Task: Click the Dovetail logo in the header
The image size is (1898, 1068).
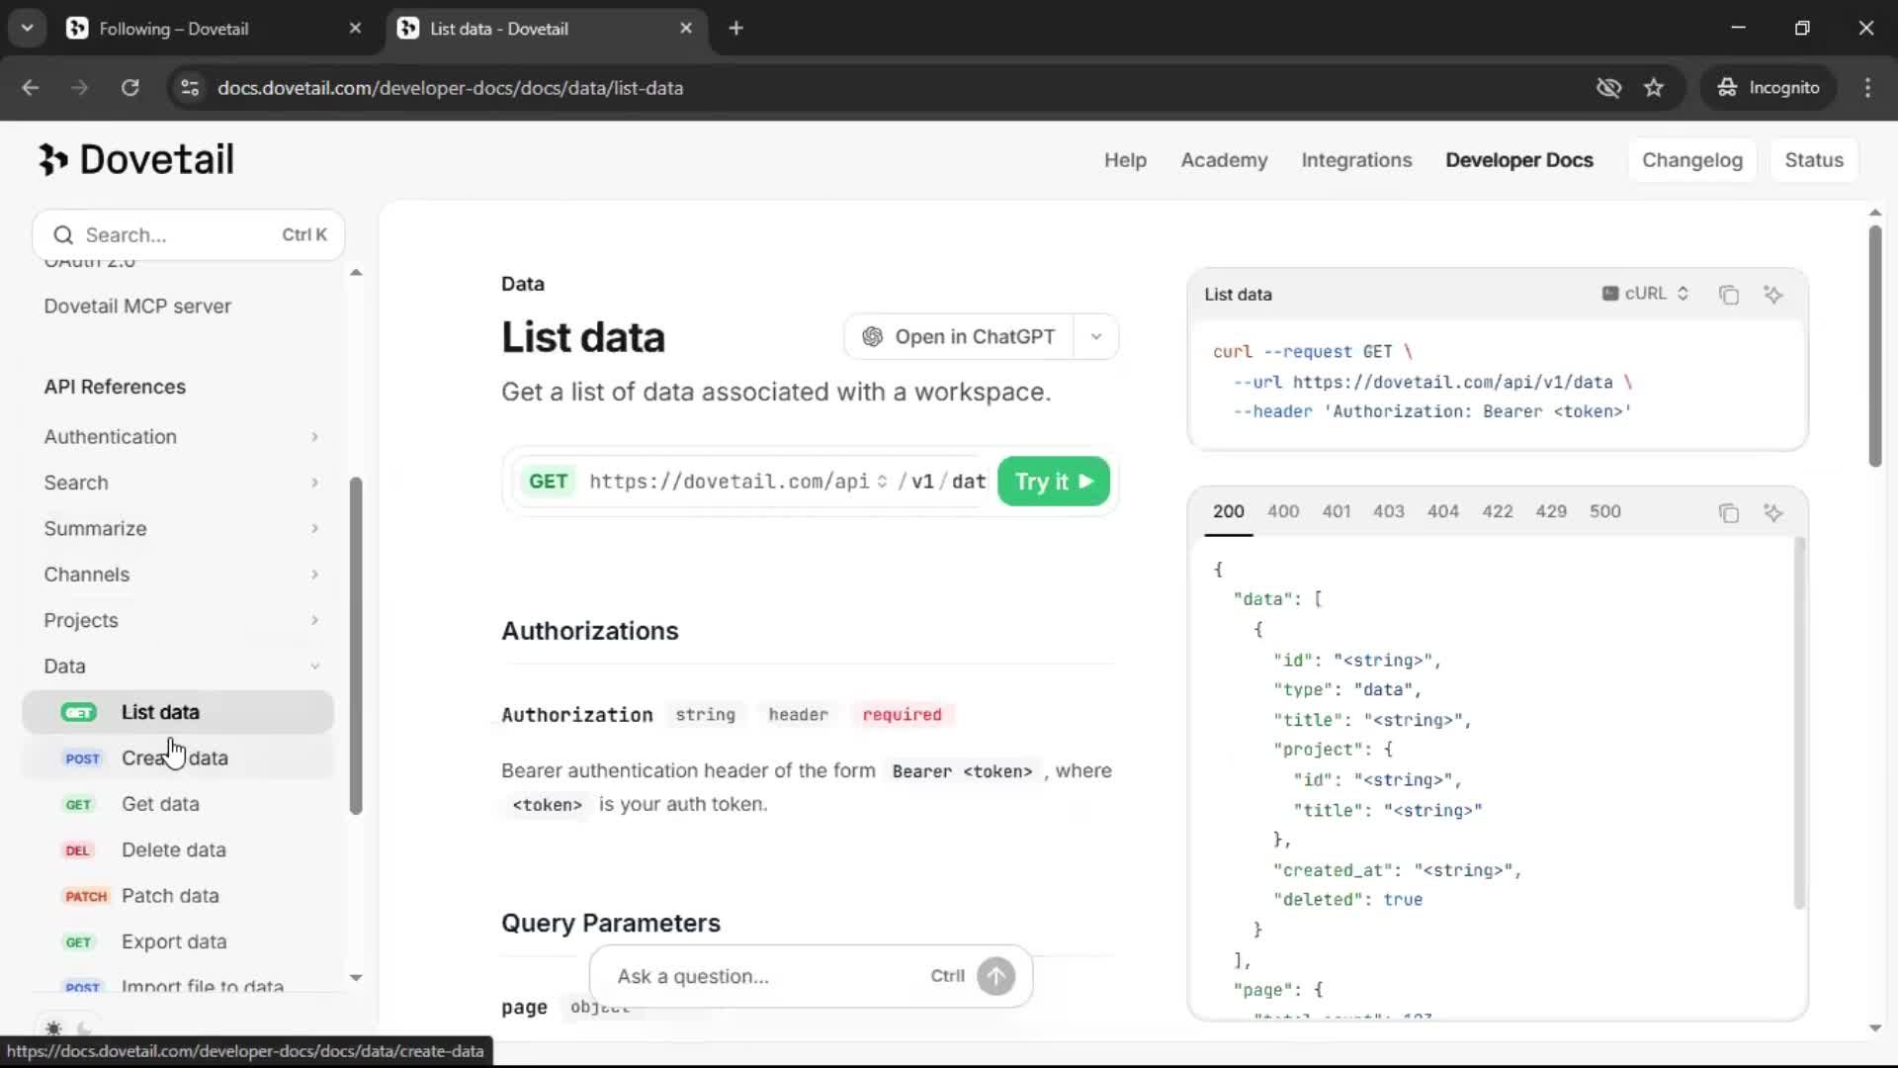Action: 136,159
